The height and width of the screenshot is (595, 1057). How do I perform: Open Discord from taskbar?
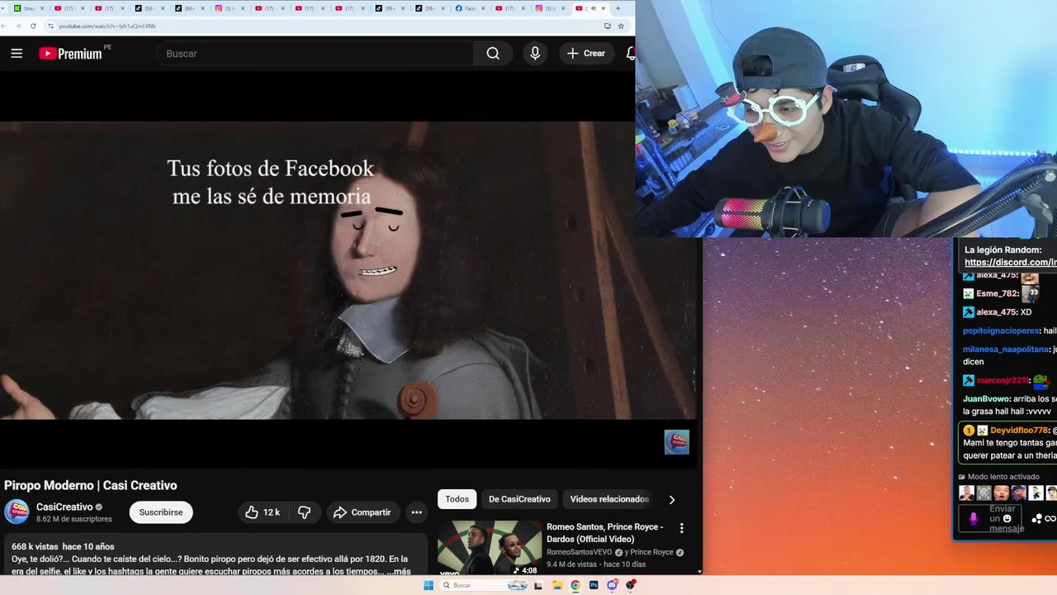pyautogui.click(x=612, y=585)
